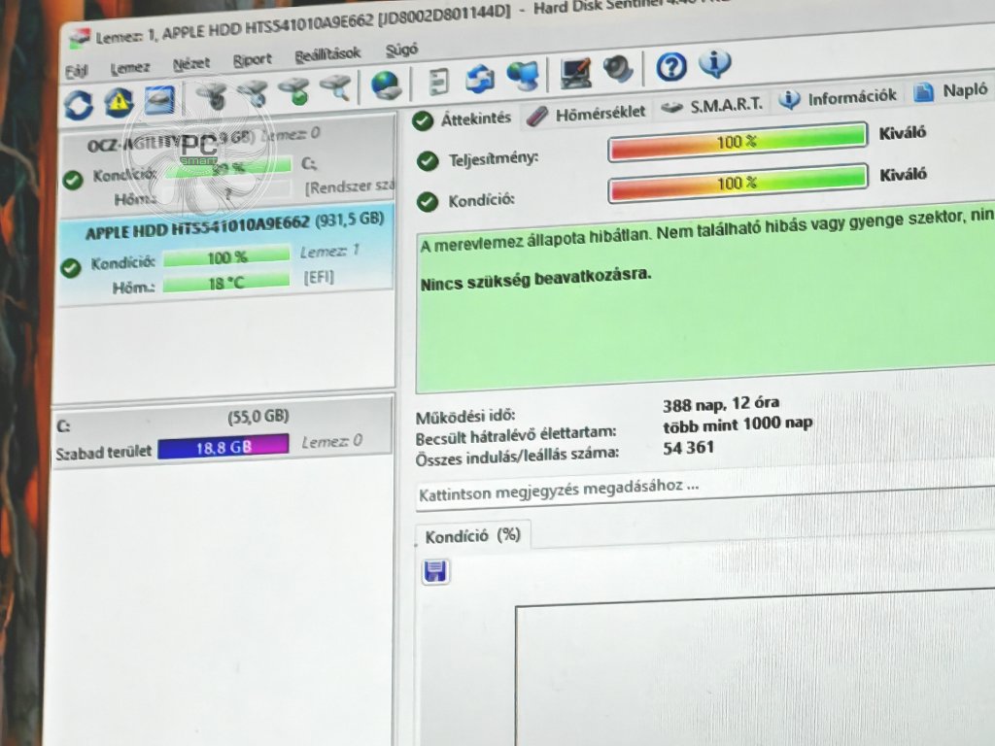Click the blue question mark help icon
Screen dimensions: 995x746
point(671,66)
